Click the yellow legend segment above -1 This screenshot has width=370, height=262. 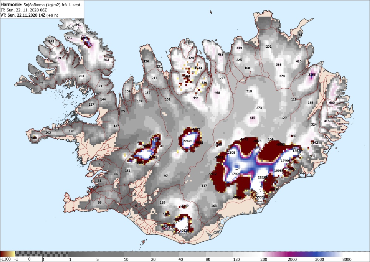coord(13,254)
